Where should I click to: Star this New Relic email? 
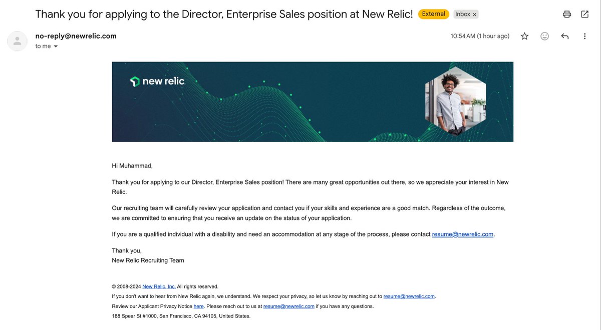[x=524, y=36]
